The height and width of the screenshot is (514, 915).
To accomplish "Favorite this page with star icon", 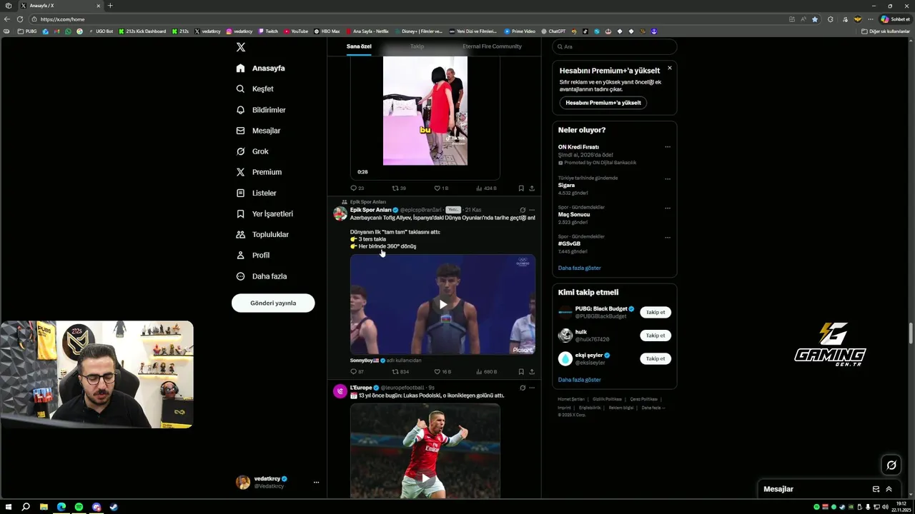I will pyautogui.click(x=815, y=19).
